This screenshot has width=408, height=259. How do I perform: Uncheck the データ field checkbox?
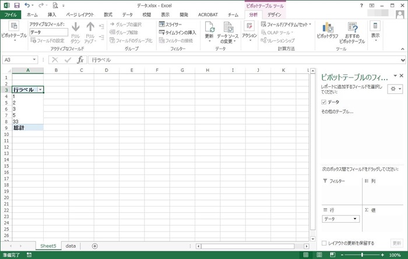(323, 102)
